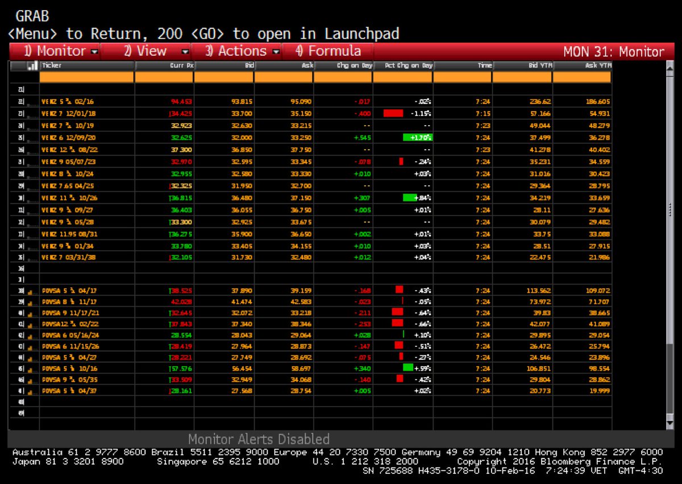This screenshot has width=682, height=484.
Task: Click the Bid YTM value 113.562
Action: click(x=539, y=290)
